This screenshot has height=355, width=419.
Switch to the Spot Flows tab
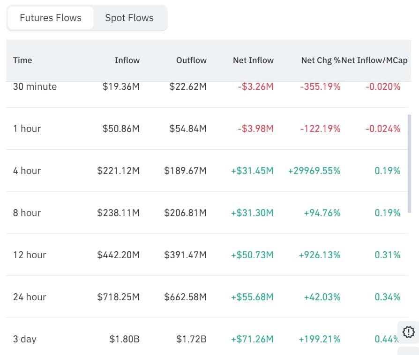[x=129, y=18]
